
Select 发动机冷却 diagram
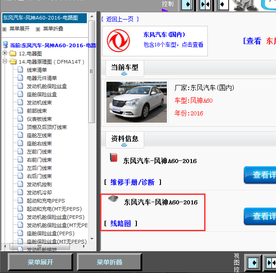(x=39, y=193)
